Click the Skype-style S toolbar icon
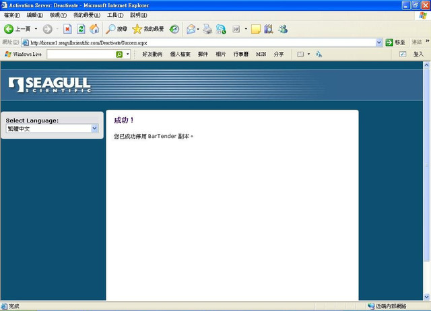This screenshot has width=431, height=311. click(x=221, y=29)
